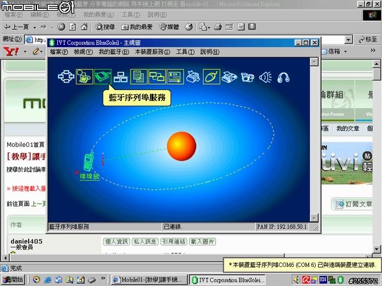This screenshot has width=382, height=286.
Task: Click the Personal Area Network service icon
Action: [x=66, y=77]
